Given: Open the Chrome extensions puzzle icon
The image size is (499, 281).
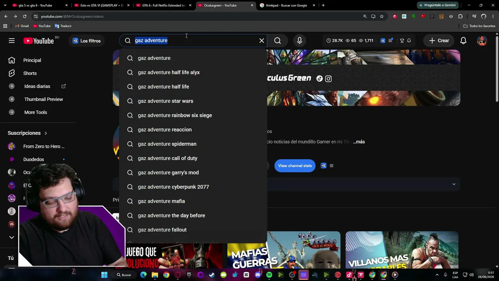Looking at the screenshot, I should coord(460,16).
